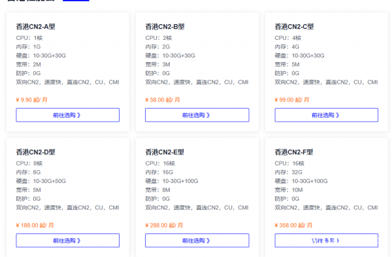Click 宽带: 8M in E型 card

(x=157, y=190)
